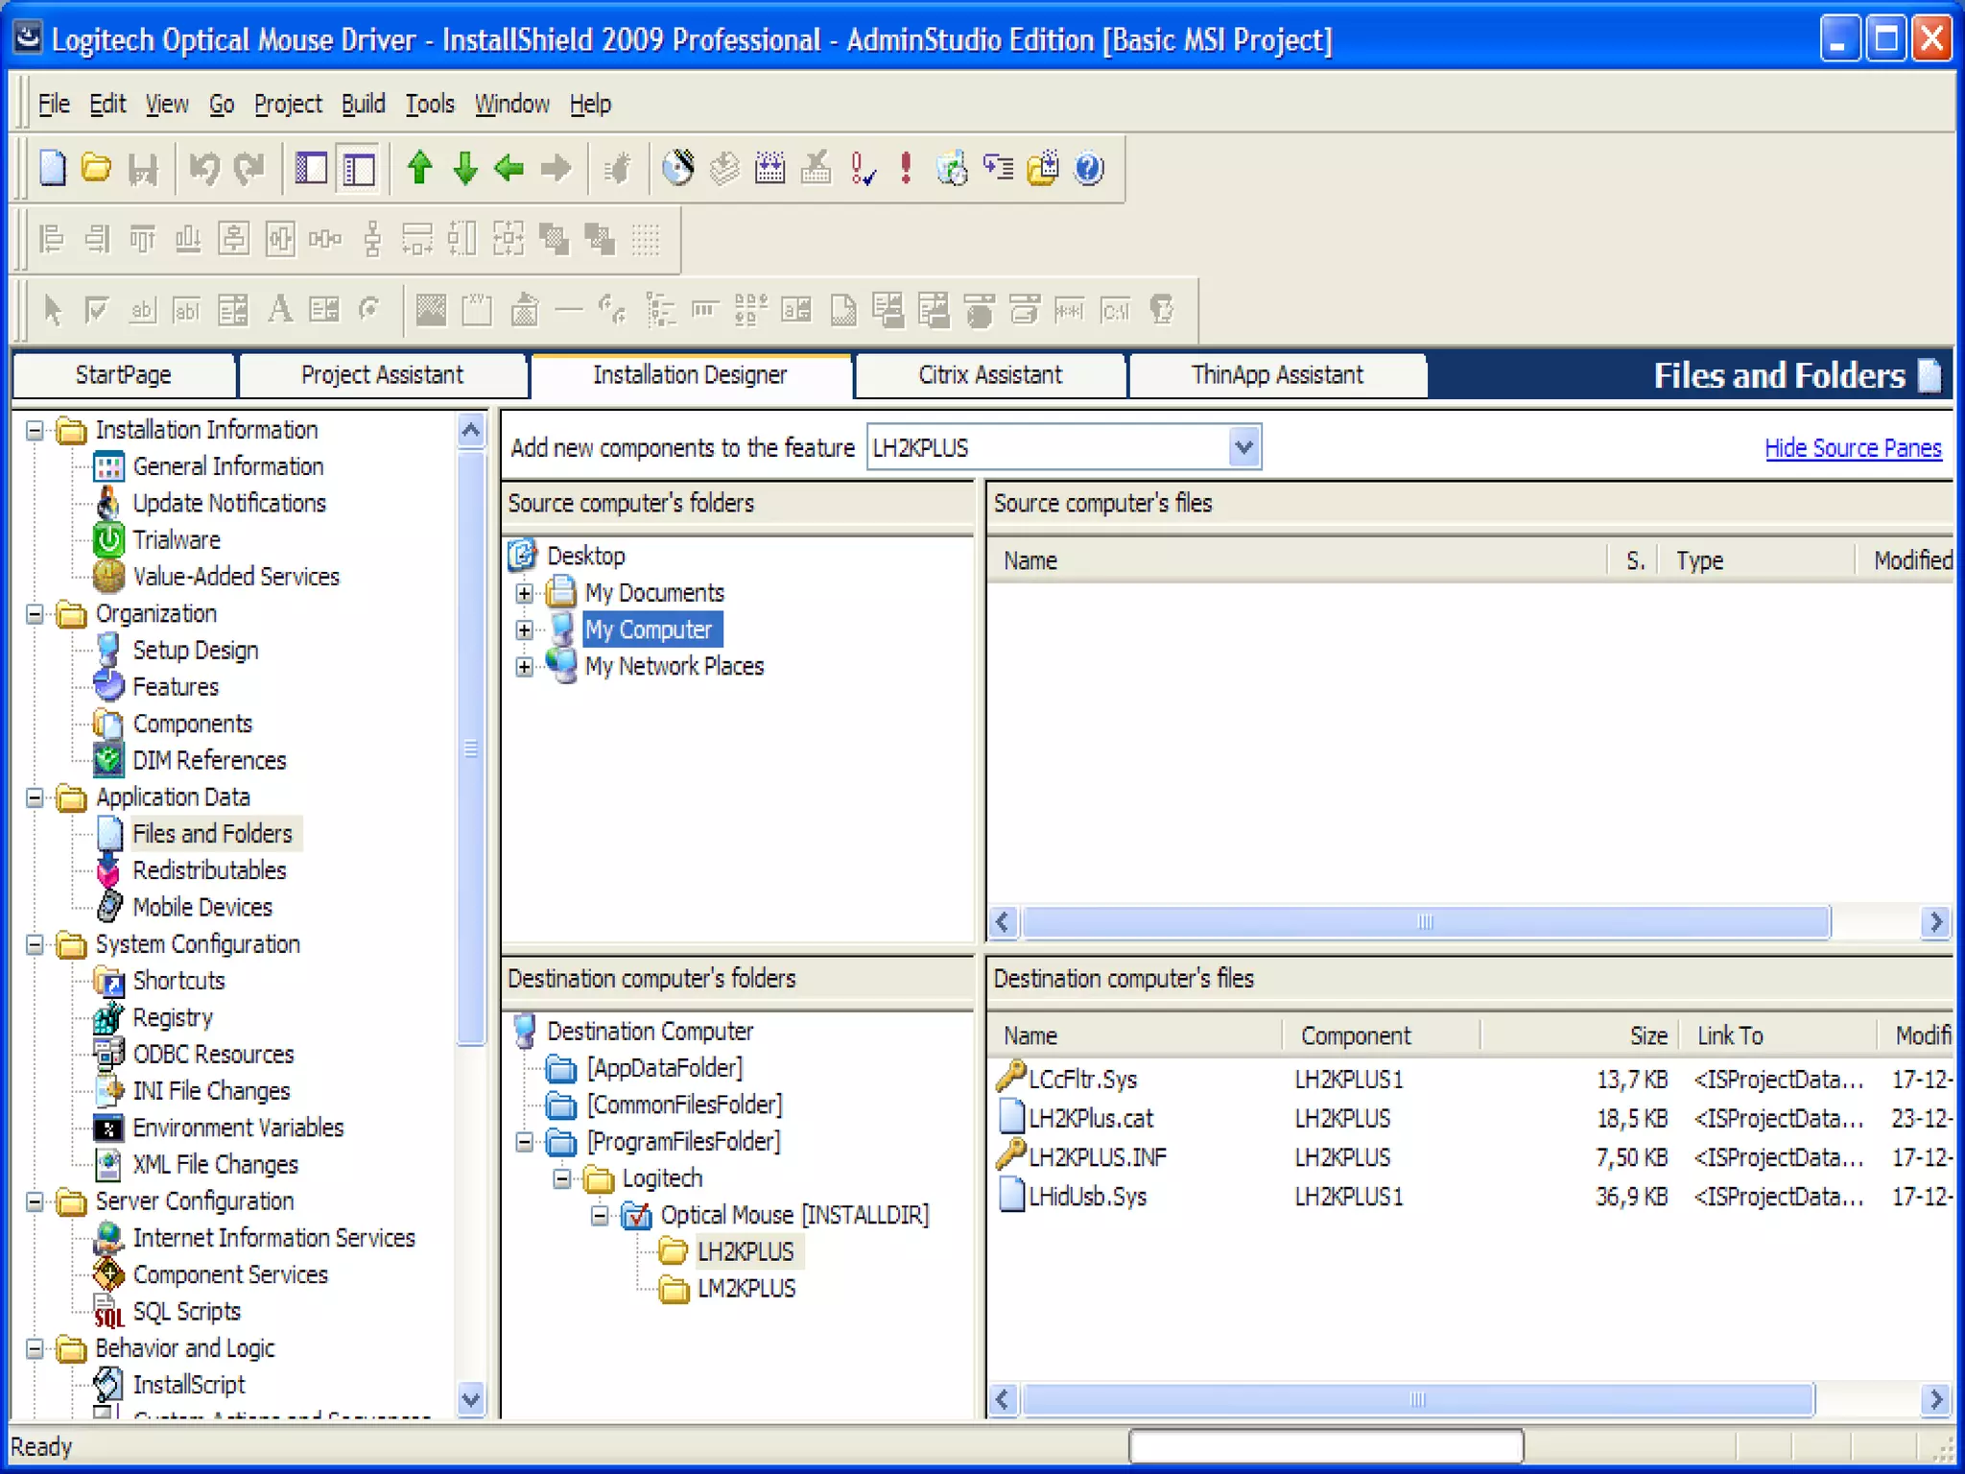
Task: Click destination files horizontal scrollbar thumb
Action: (x=1417, y=1400)
